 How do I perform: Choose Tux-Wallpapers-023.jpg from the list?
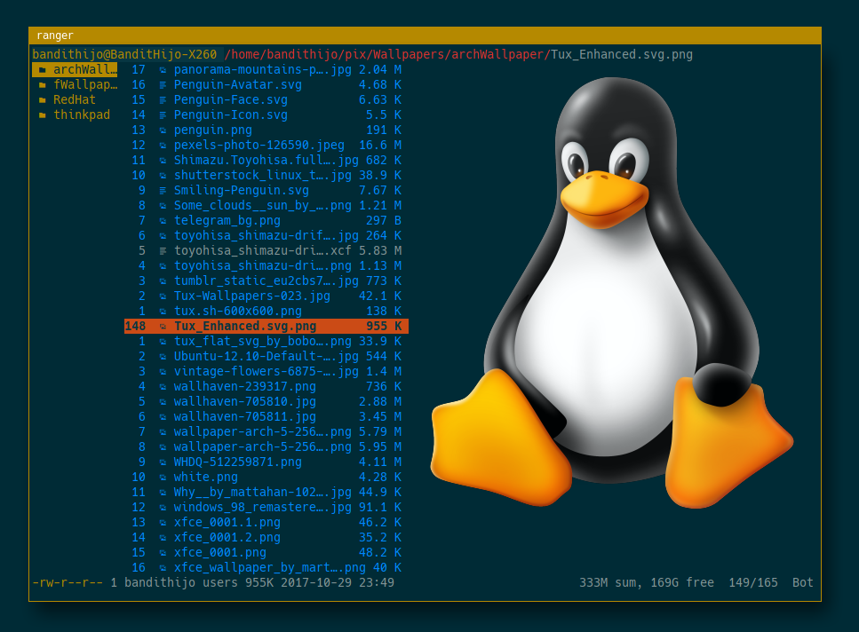tap(252, 296)
